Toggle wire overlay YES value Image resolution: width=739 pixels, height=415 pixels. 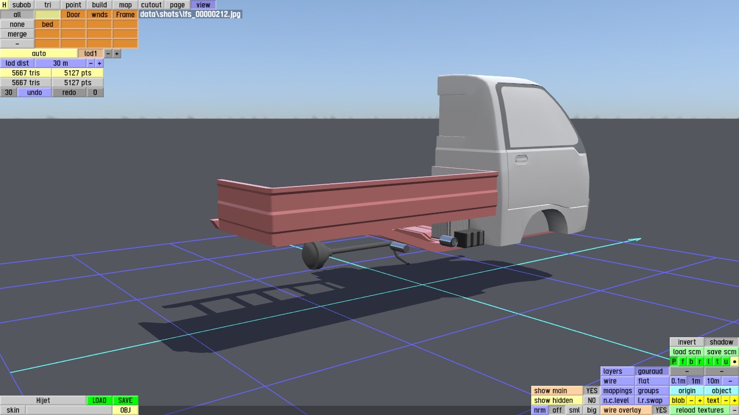661,410
